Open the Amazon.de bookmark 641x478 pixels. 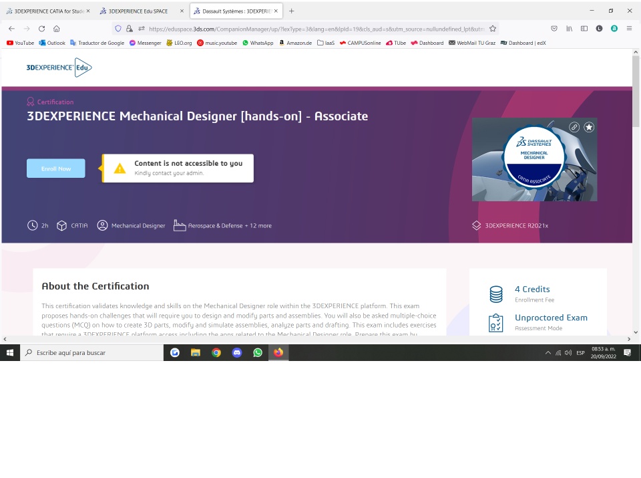pos(296,43)
